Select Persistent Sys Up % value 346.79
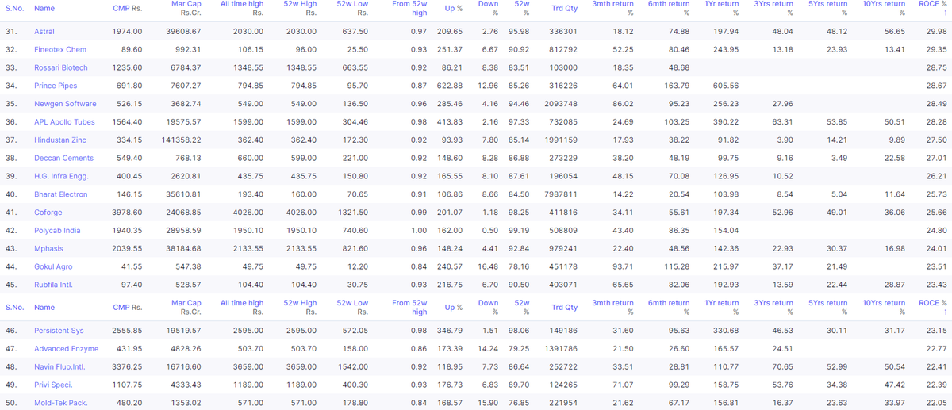This screenshot has width=952, height=410. coord(449,331)
